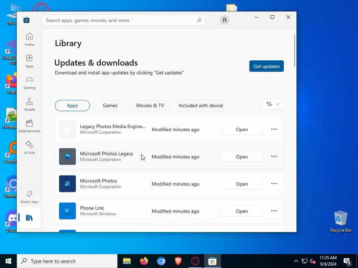
Task: Click the Phone Link title text
Action: tap(92, 208)
